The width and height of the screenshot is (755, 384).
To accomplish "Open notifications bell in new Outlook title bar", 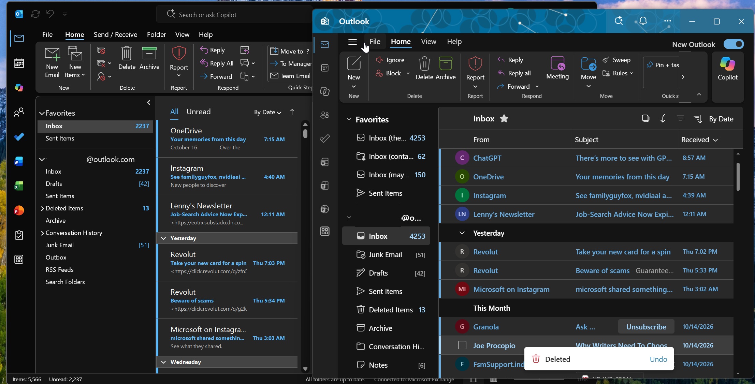I will (643, 21).
